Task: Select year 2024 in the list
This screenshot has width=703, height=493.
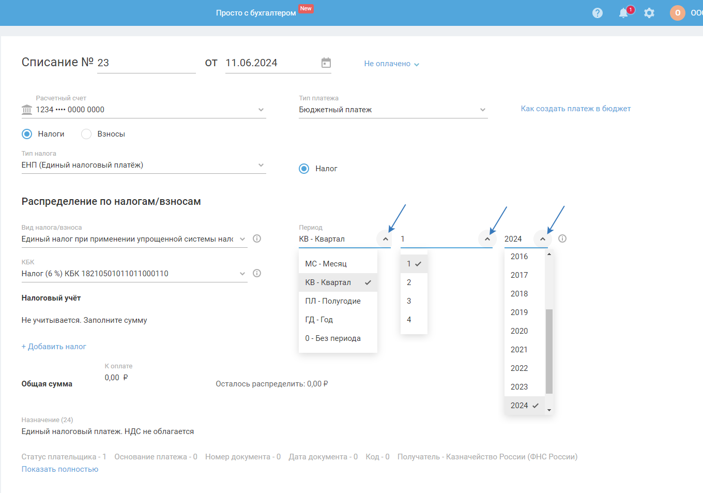Action: [525, 406]
